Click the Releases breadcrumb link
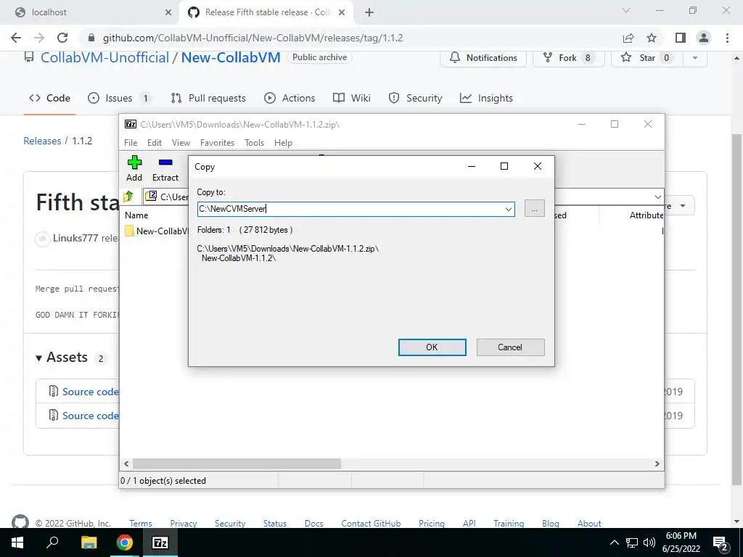The height and width of the screenshot is (557, 743). pos(42,141)
